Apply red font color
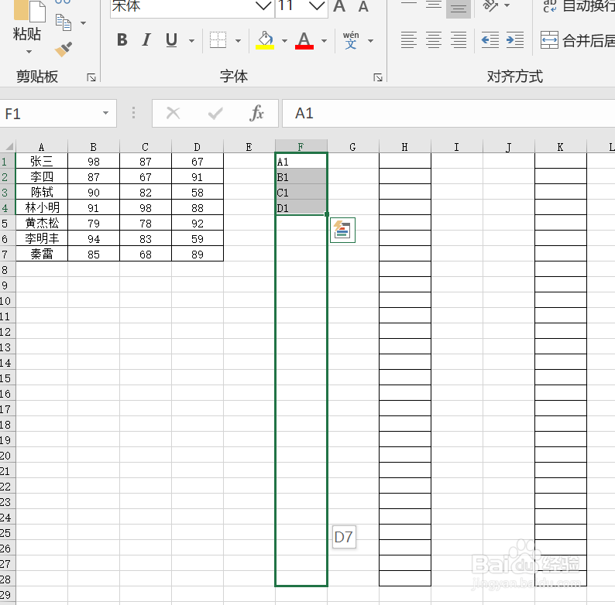Screen dimensions: 615x605 [304, 40]
